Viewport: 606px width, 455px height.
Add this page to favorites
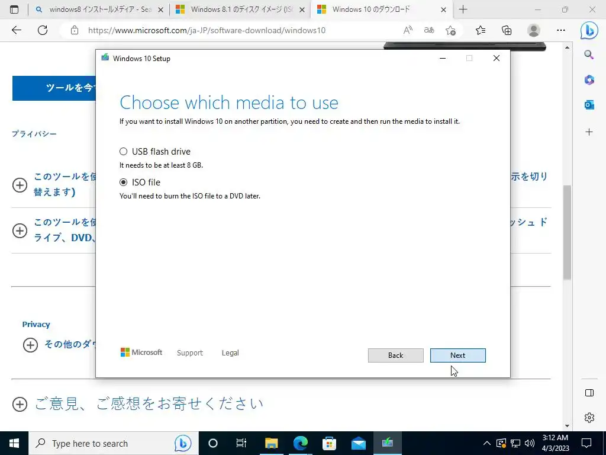tap(450, 30)
